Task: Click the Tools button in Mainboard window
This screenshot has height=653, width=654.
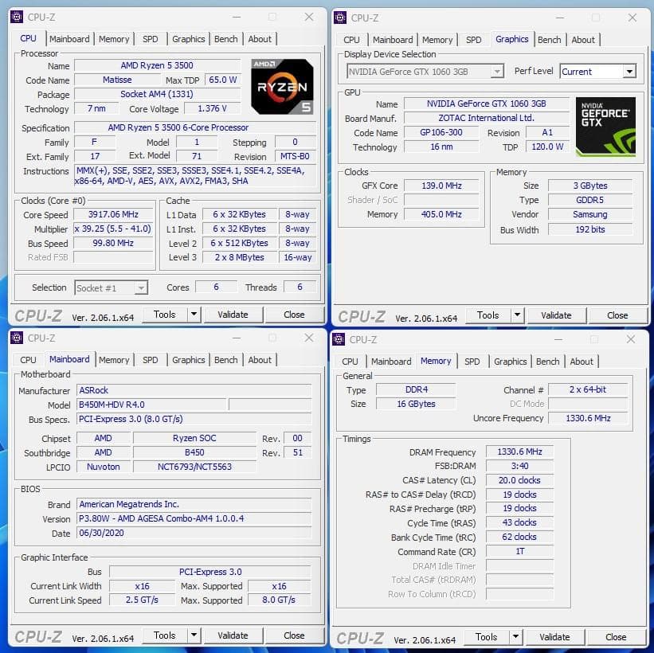Action: coord(166,635)
